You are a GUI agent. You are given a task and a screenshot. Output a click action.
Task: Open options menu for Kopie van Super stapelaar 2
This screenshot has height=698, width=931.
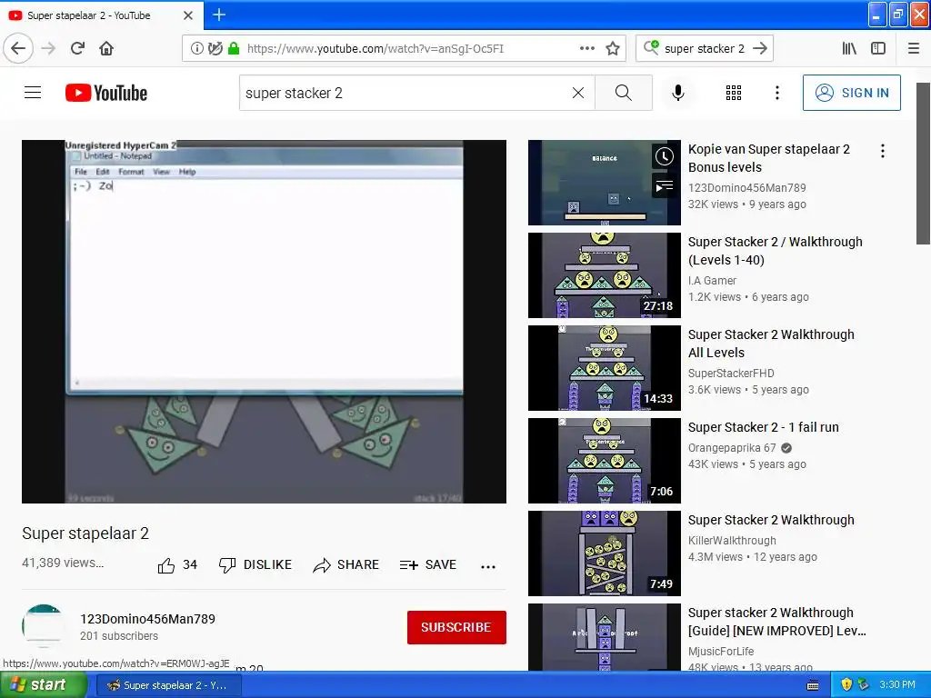[x=883, y=151]
